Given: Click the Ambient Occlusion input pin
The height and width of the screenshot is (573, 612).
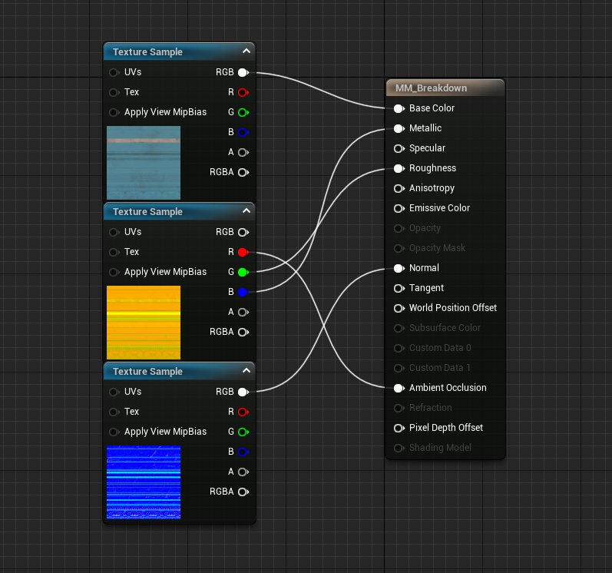Looking at the screenshot, I should 399,388.
